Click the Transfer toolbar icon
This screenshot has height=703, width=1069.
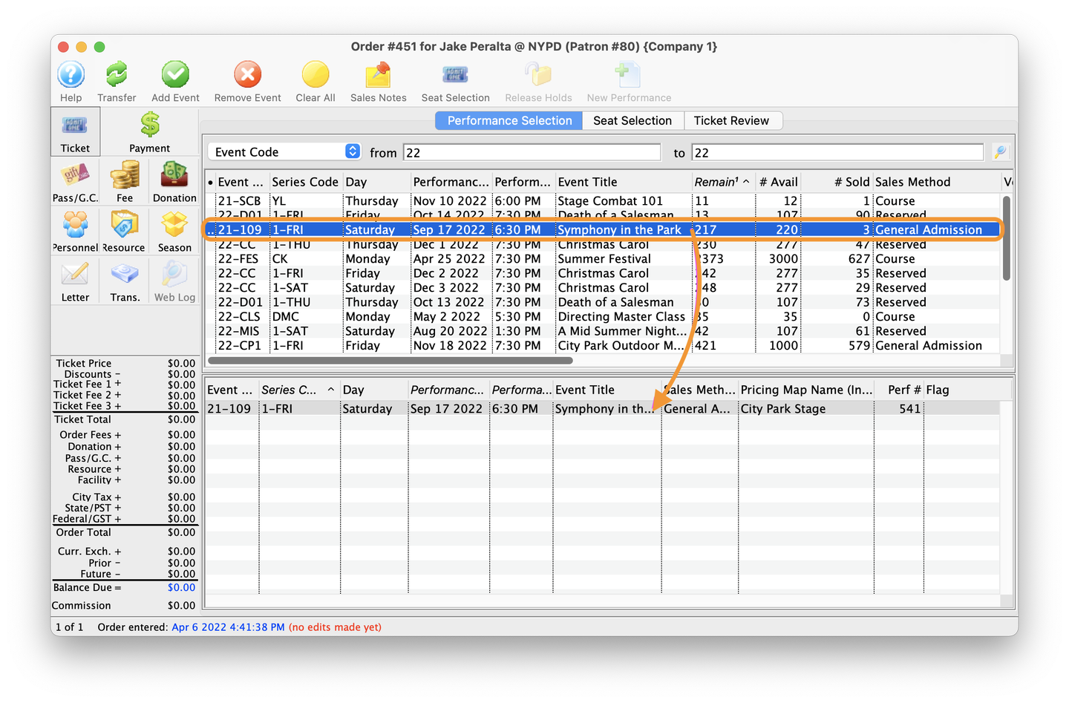click(x=117, y=75)
